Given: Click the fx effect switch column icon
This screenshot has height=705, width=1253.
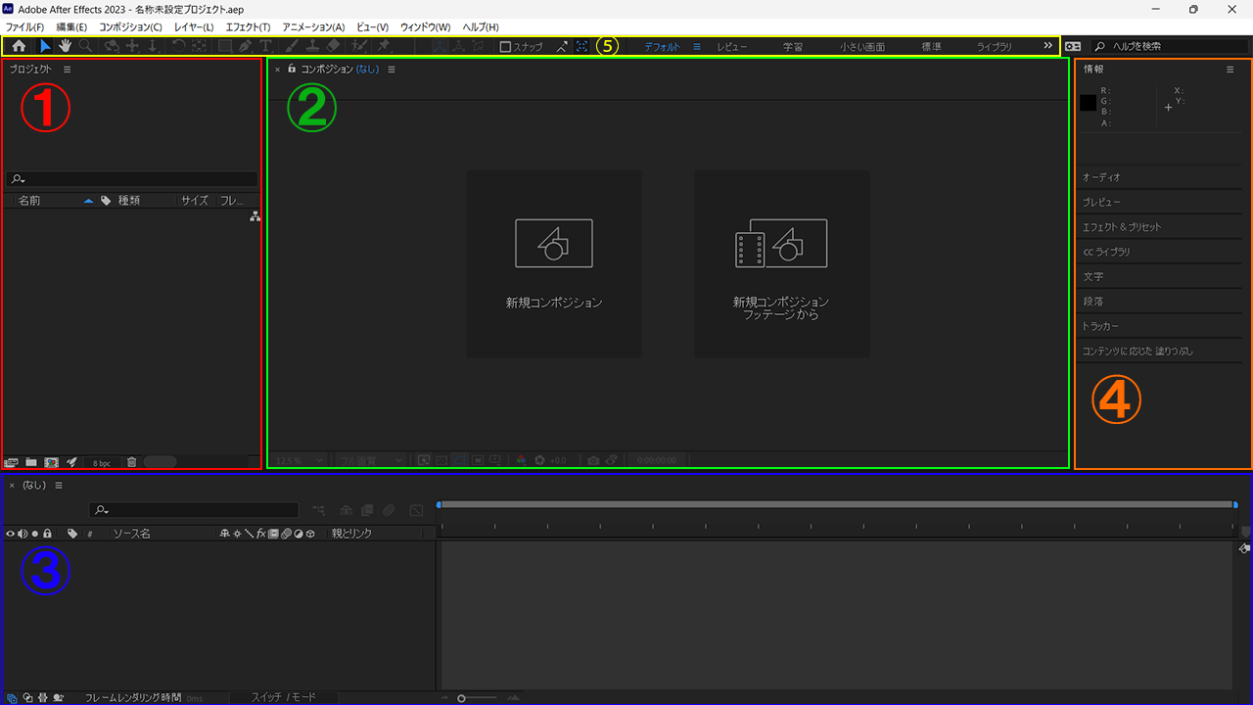Looking at the screenshot, I should [x=261, y=534].
